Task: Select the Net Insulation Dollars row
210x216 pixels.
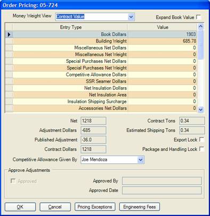Action: pyautogui.click(x=101, y=88)
